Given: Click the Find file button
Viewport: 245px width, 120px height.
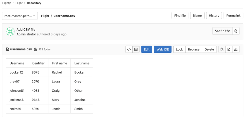Looking at the screenshot, I should 180,16.
